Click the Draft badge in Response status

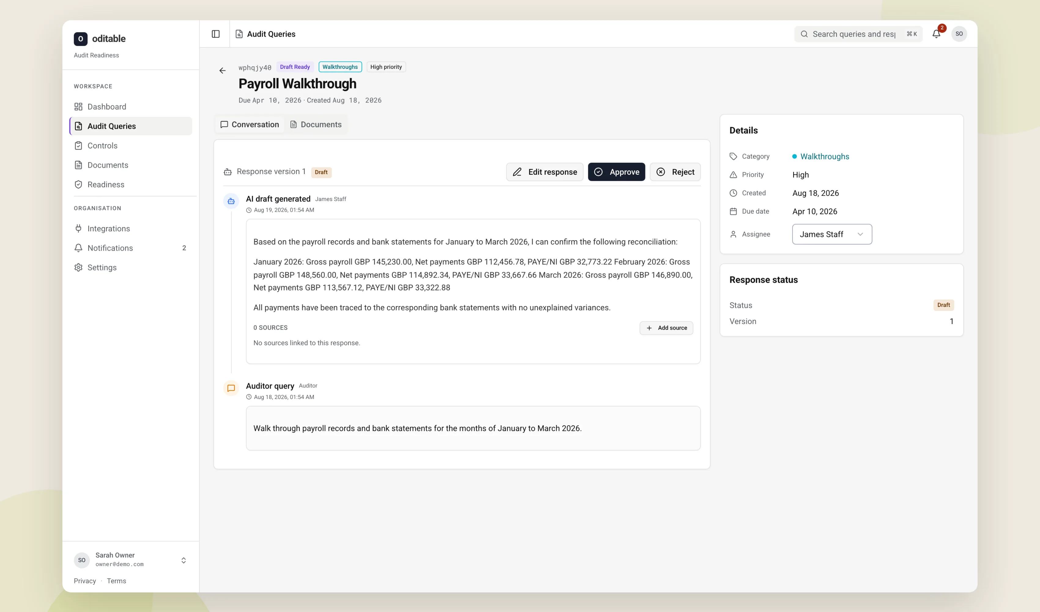pos(943,305)
